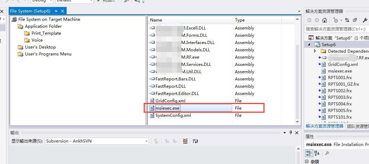Click the FastReport.DLL assembly icon

[x=152, y=86]
